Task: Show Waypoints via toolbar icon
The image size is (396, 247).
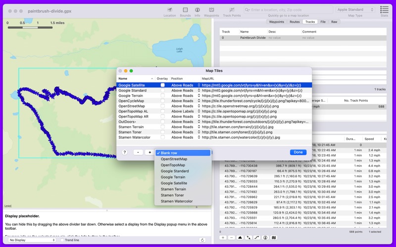Action: pyautogui.click(x=211, y=10)
